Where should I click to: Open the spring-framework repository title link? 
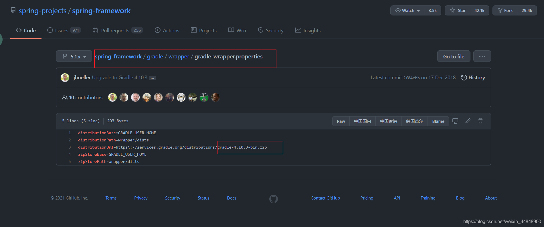click(101, 11)
